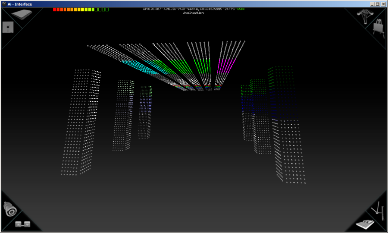Image resolution: width=388 pixels, height=233 pixels.
Task: Open the keyboard performance page icon
Action: pyautogui.click(x=365, y=224)
